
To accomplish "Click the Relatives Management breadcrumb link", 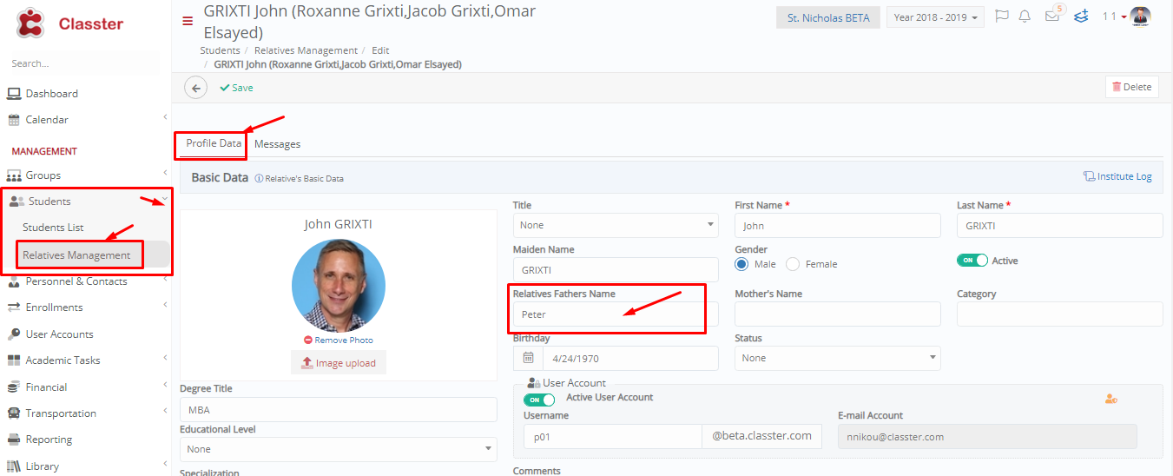I will point(306,51).
